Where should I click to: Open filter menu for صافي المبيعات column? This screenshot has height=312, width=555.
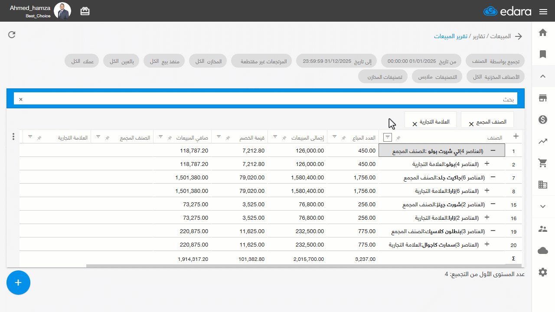pyautogui.click(x=160, y=137)
